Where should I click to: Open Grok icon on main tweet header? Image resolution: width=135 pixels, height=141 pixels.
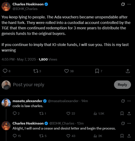pyautogui.click(x=123, y=4)
